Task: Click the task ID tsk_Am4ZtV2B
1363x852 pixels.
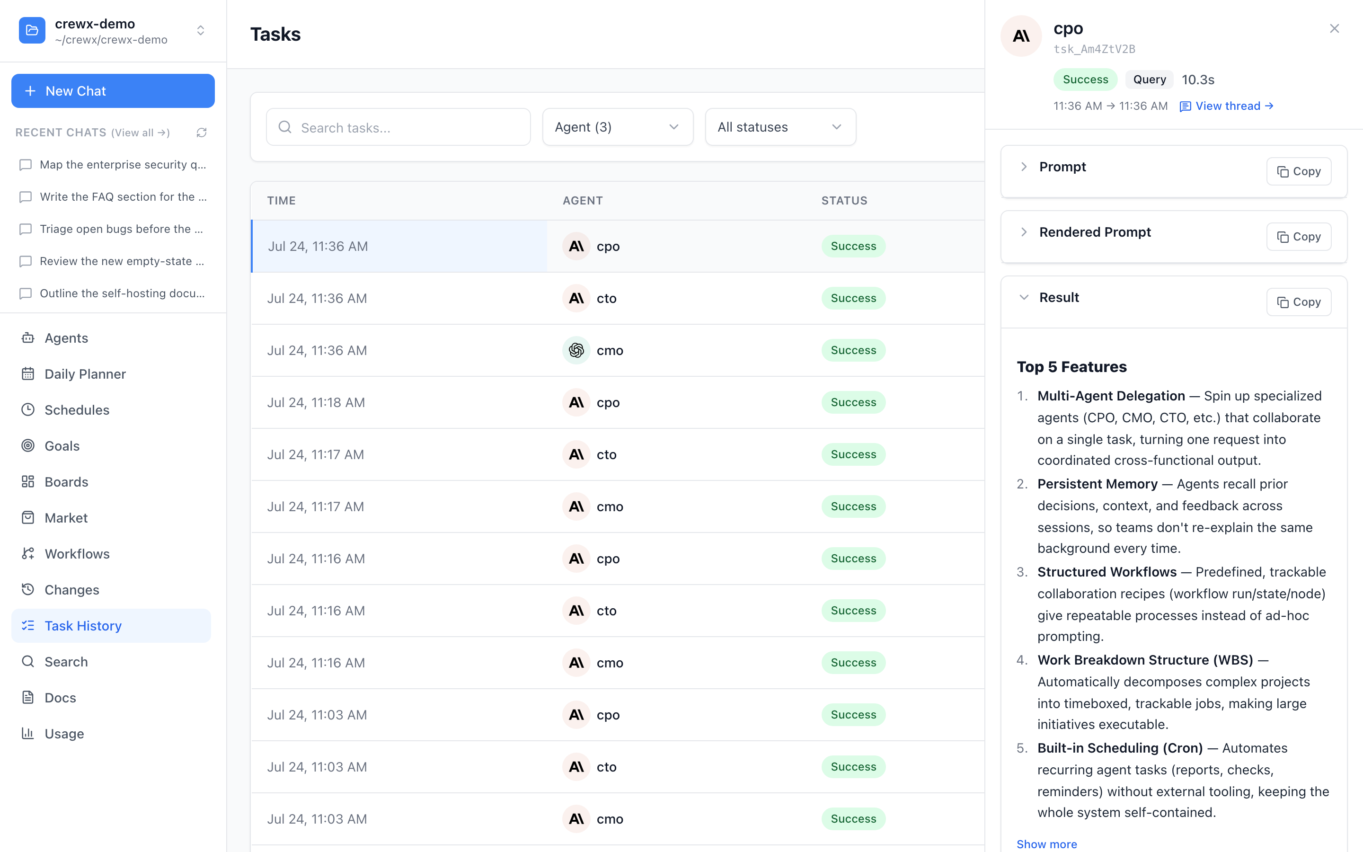Action: click(1094, 49)
